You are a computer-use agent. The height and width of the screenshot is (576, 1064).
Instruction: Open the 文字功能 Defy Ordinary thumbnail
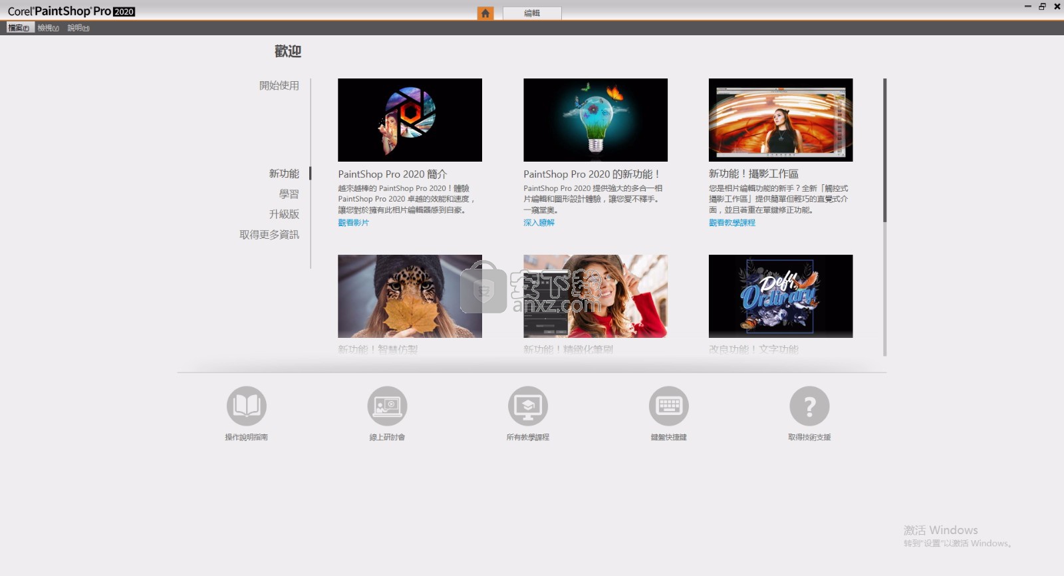(781, 296)
